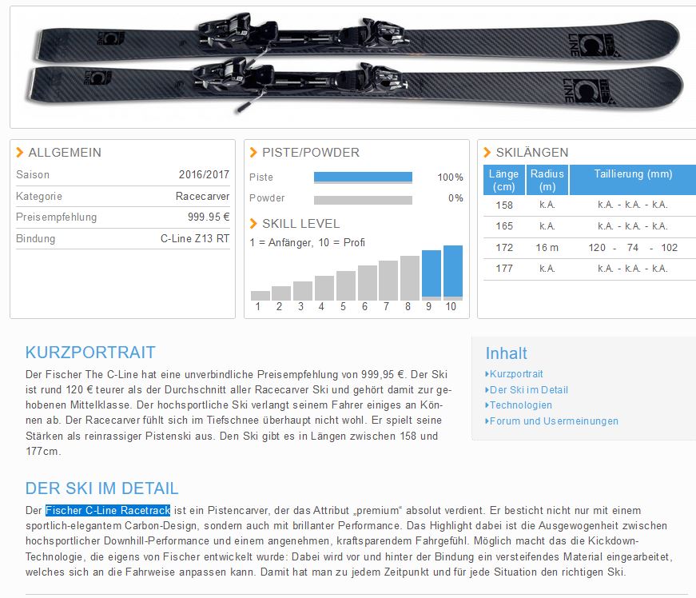696x598 pixels.
Task: Click skill level bar 1
Action: [x=260, y=295]
